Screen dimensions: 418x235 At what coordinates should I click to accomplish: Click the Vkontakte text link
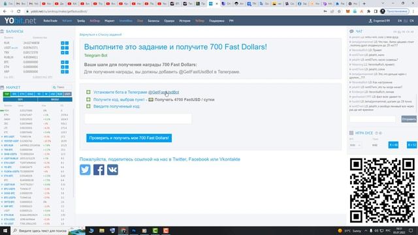pos(229,159)
